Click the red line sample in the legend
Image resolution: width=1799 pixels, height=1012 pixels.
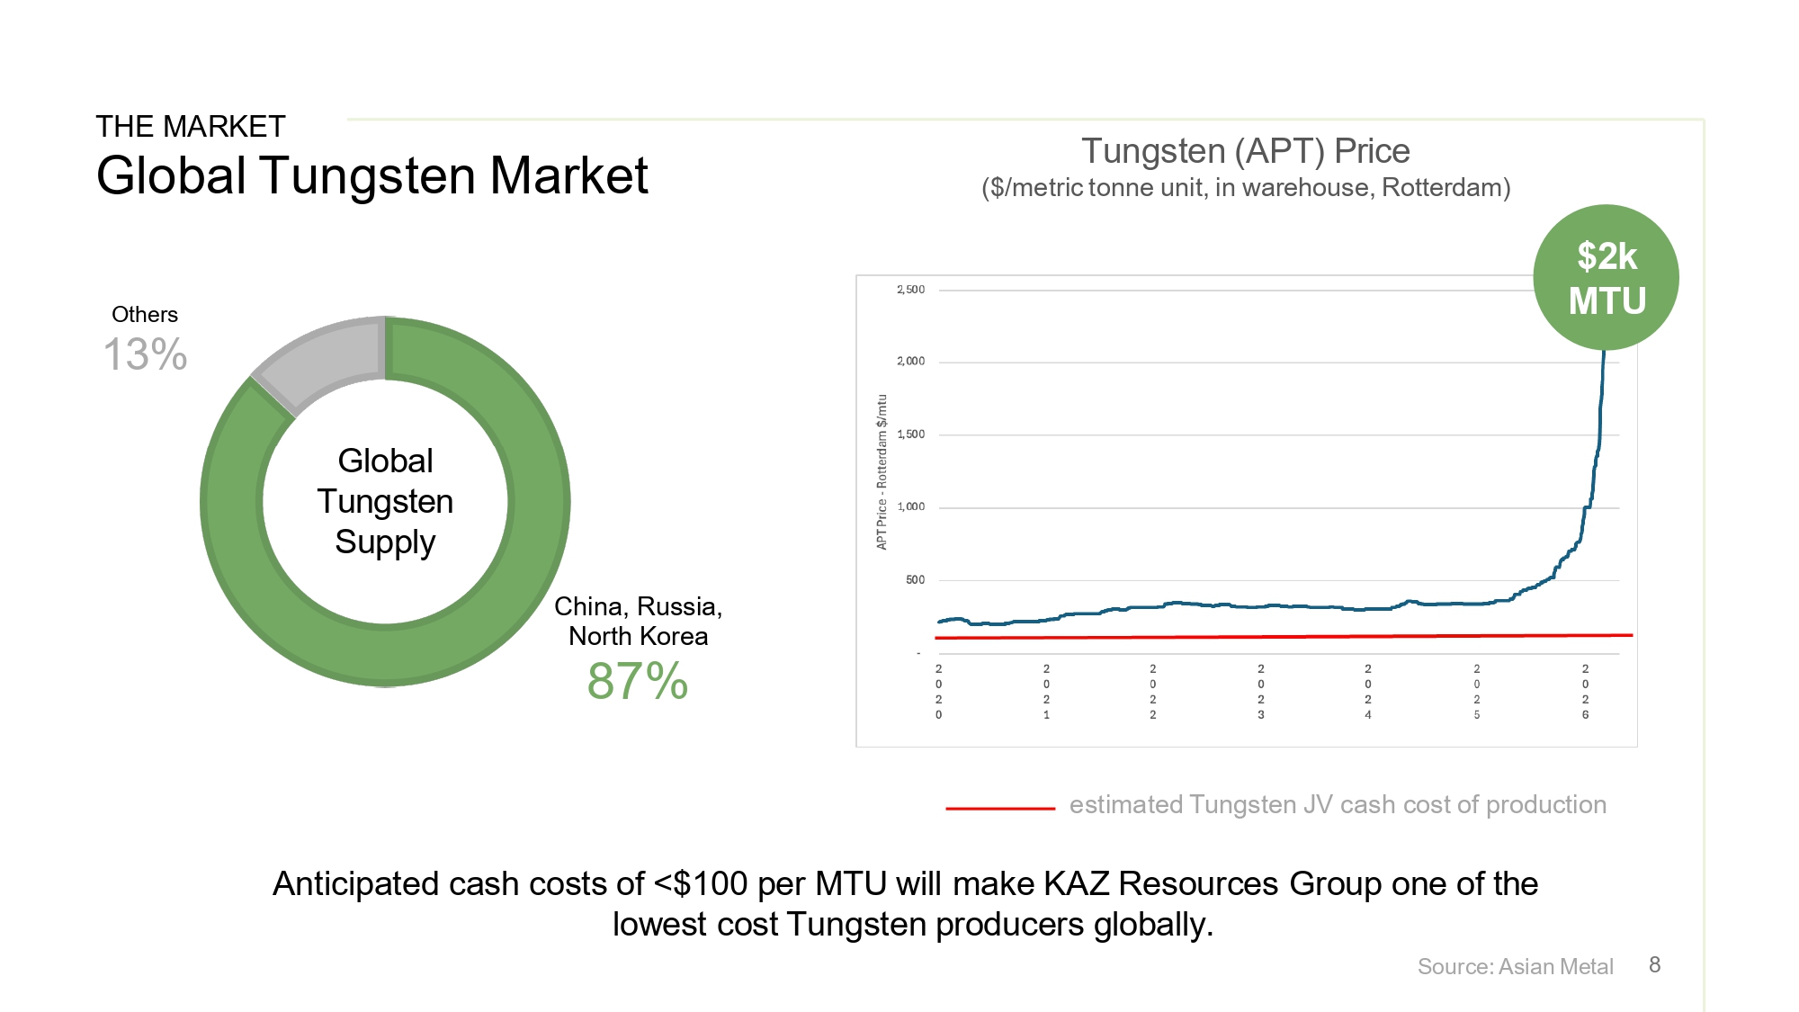pos(1000,809)
